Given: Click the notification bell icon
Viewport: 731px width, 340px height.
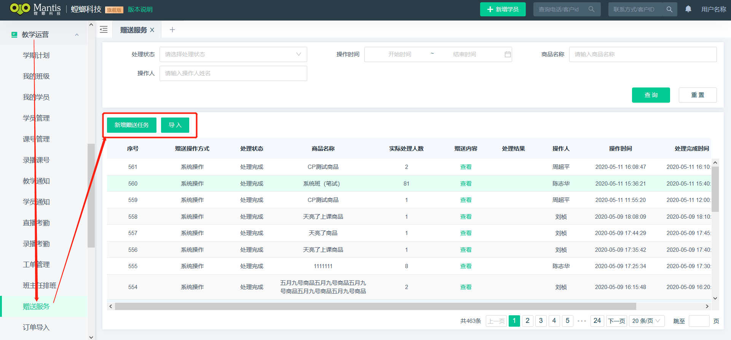Looking at the screenshot, I should [688, 9].
